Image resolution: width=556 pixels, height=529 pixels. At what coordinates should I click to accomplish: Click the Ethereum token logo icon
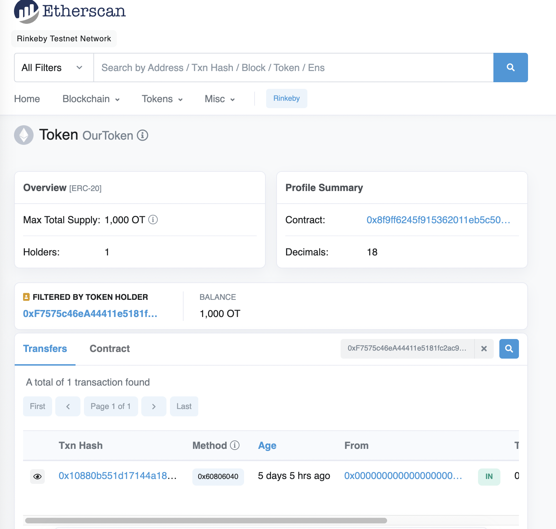click(x=24, y=135)
